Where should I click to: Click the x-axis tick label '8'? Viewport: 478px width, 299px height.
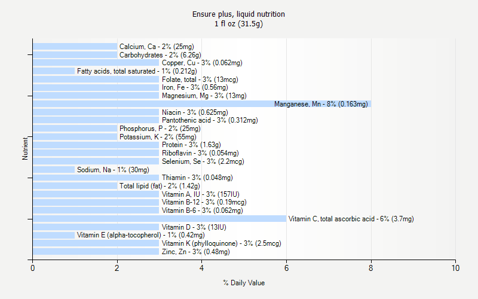[x=370, y=268]
